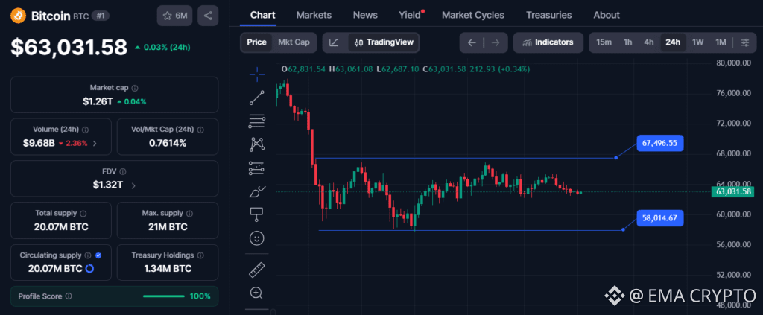Switch to simple line chart icon
The image size is (763, 315).
coord(334,42)
